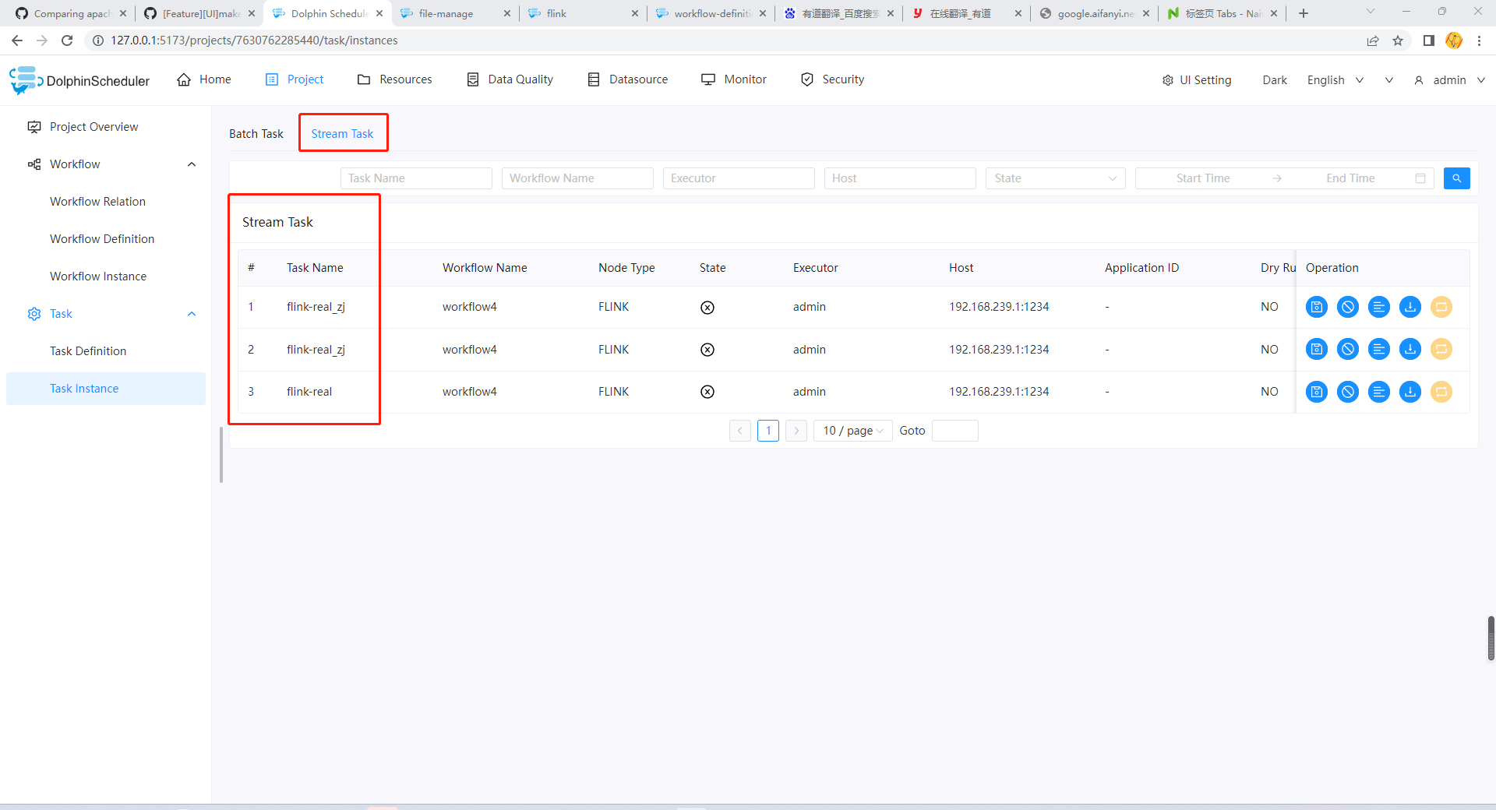The image size is (1496, 810).
Task: Open the Project menu
Action: [x=295, y=79]
